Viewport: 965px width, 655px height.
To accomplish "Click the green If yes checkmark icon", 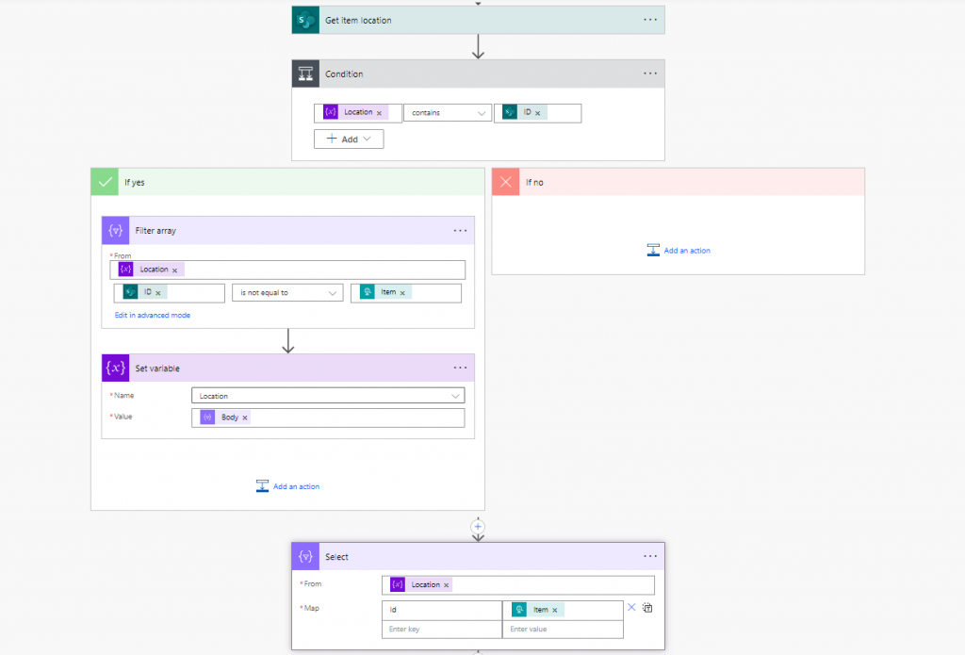I will (x=105, y=182).
